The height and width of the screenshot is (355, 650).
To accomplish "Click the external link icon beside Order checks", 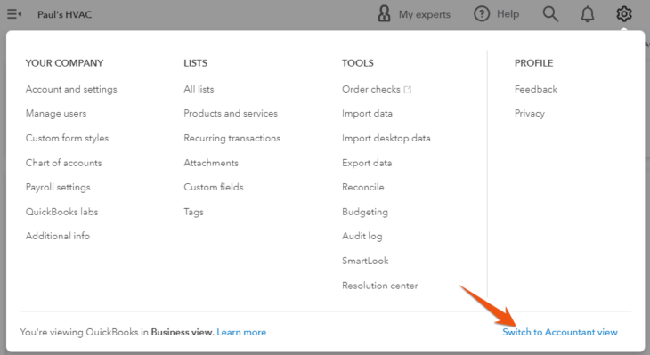I will (408, 90).
